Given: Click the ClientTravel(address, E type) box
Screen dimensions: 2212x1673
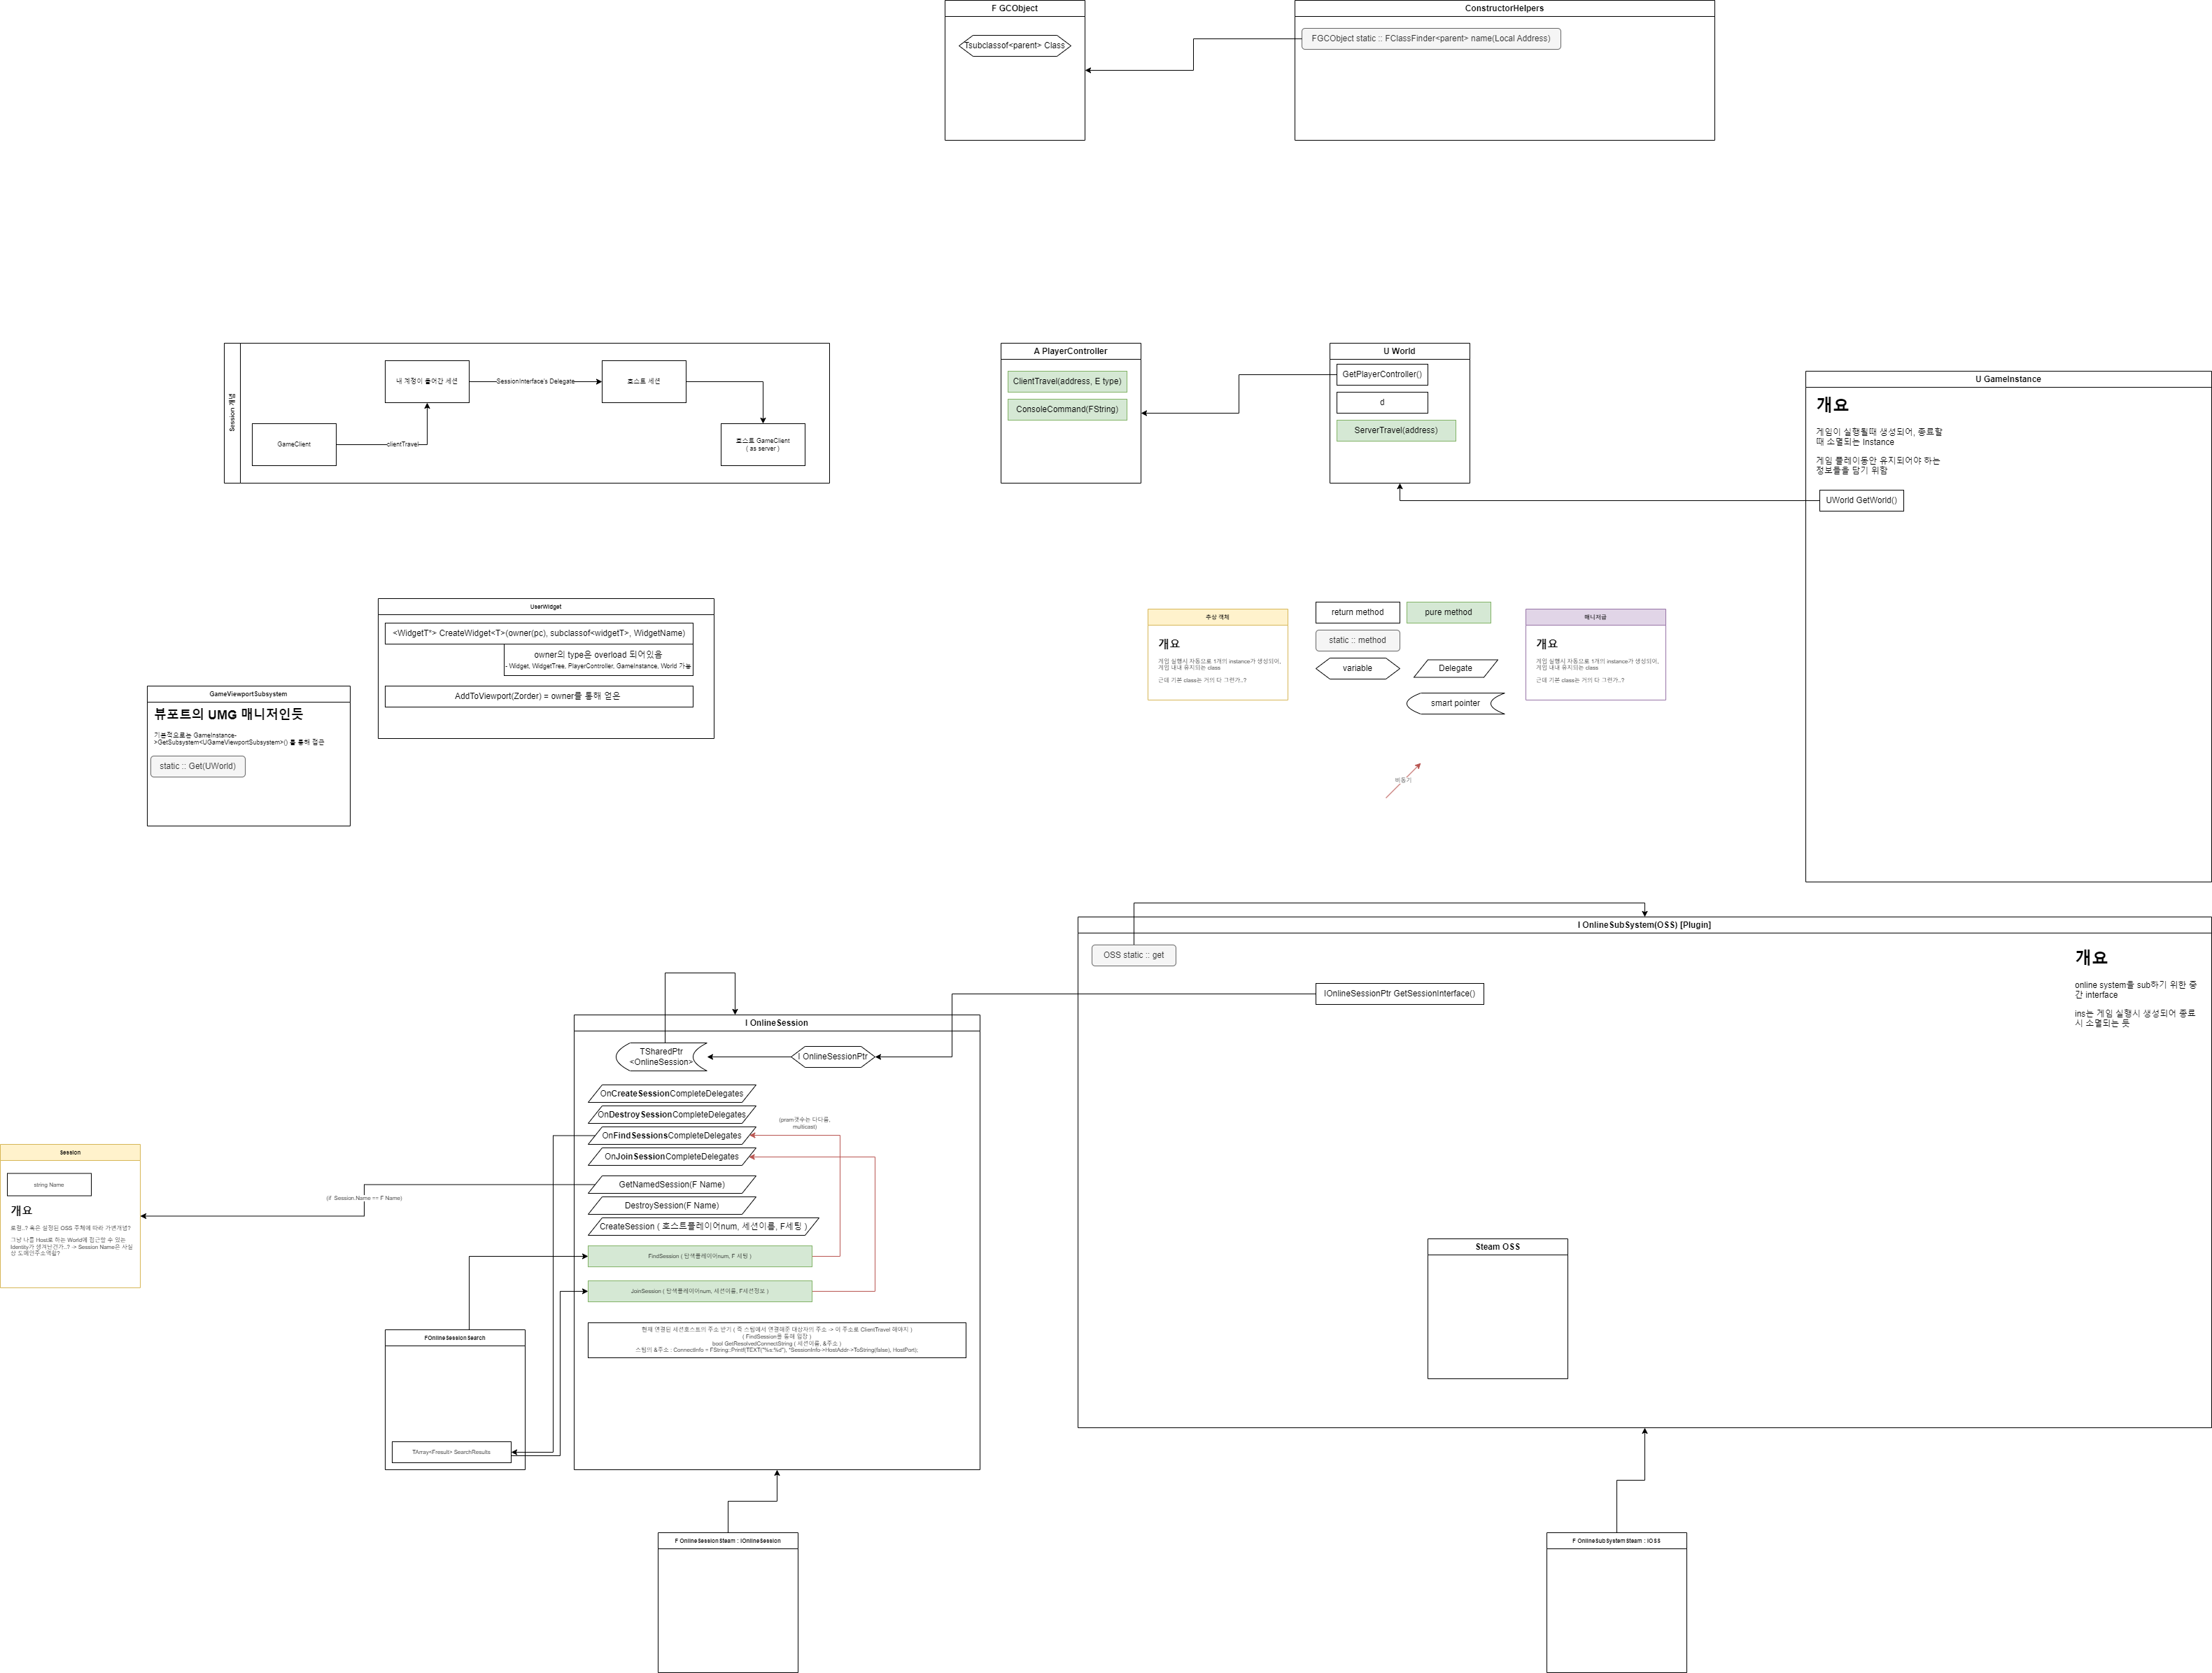Looking at the screenshot, I should [x=1066, y=381].
